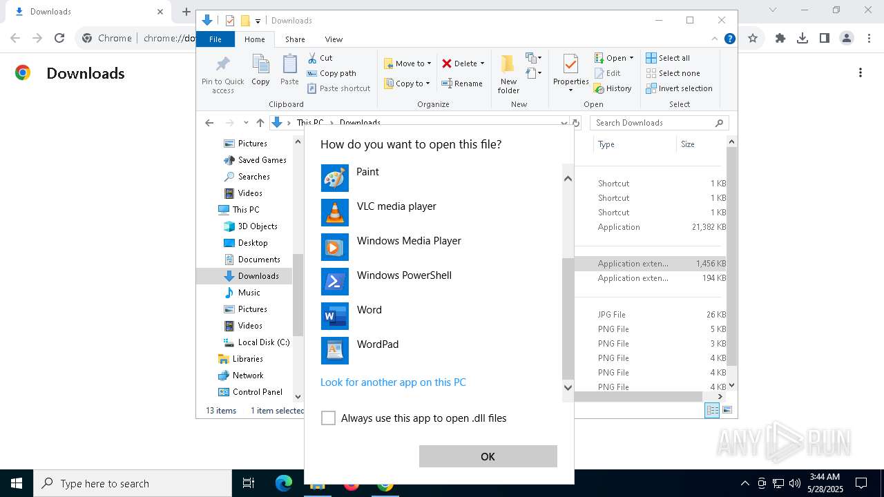Select WordPad app icon
Screen dimensions: 884x497
tap(335, 351)
